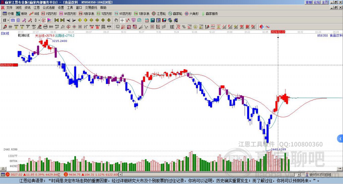Image resolution: width=343 pixels, height=184 pixels.
Task: Open the 浏览 menu
Action: (x=18, y=8)
